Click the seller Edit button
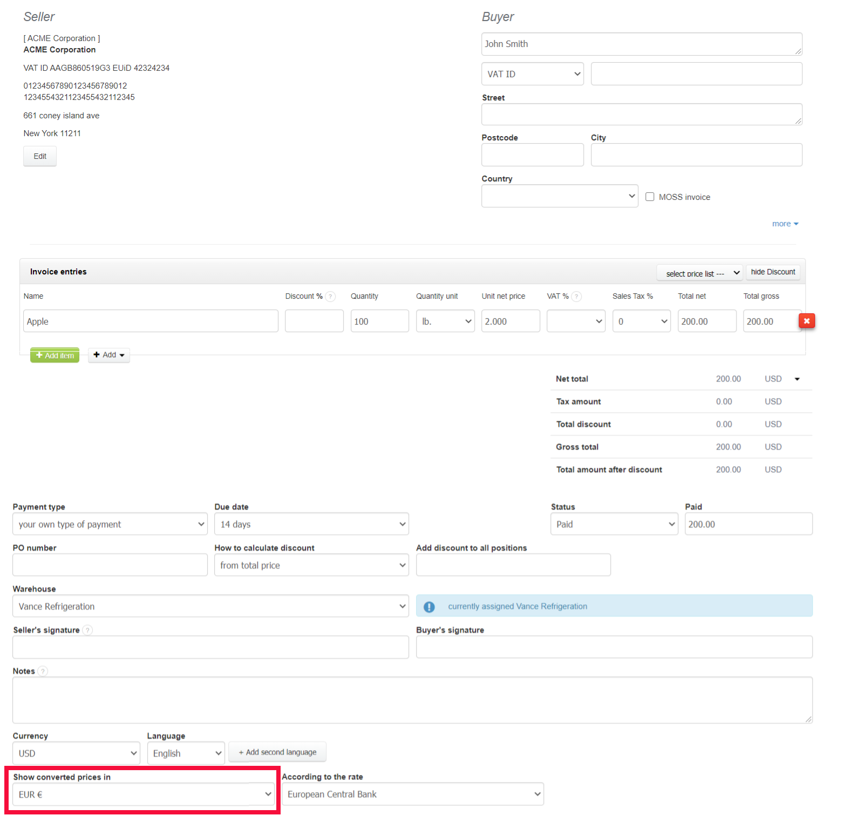Viewport: 844px width, 822px height. 40,157
